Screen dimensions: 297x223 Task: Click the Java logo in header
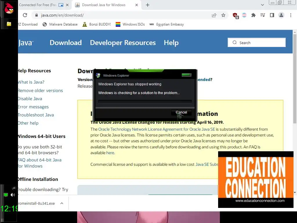pos(26,43)
